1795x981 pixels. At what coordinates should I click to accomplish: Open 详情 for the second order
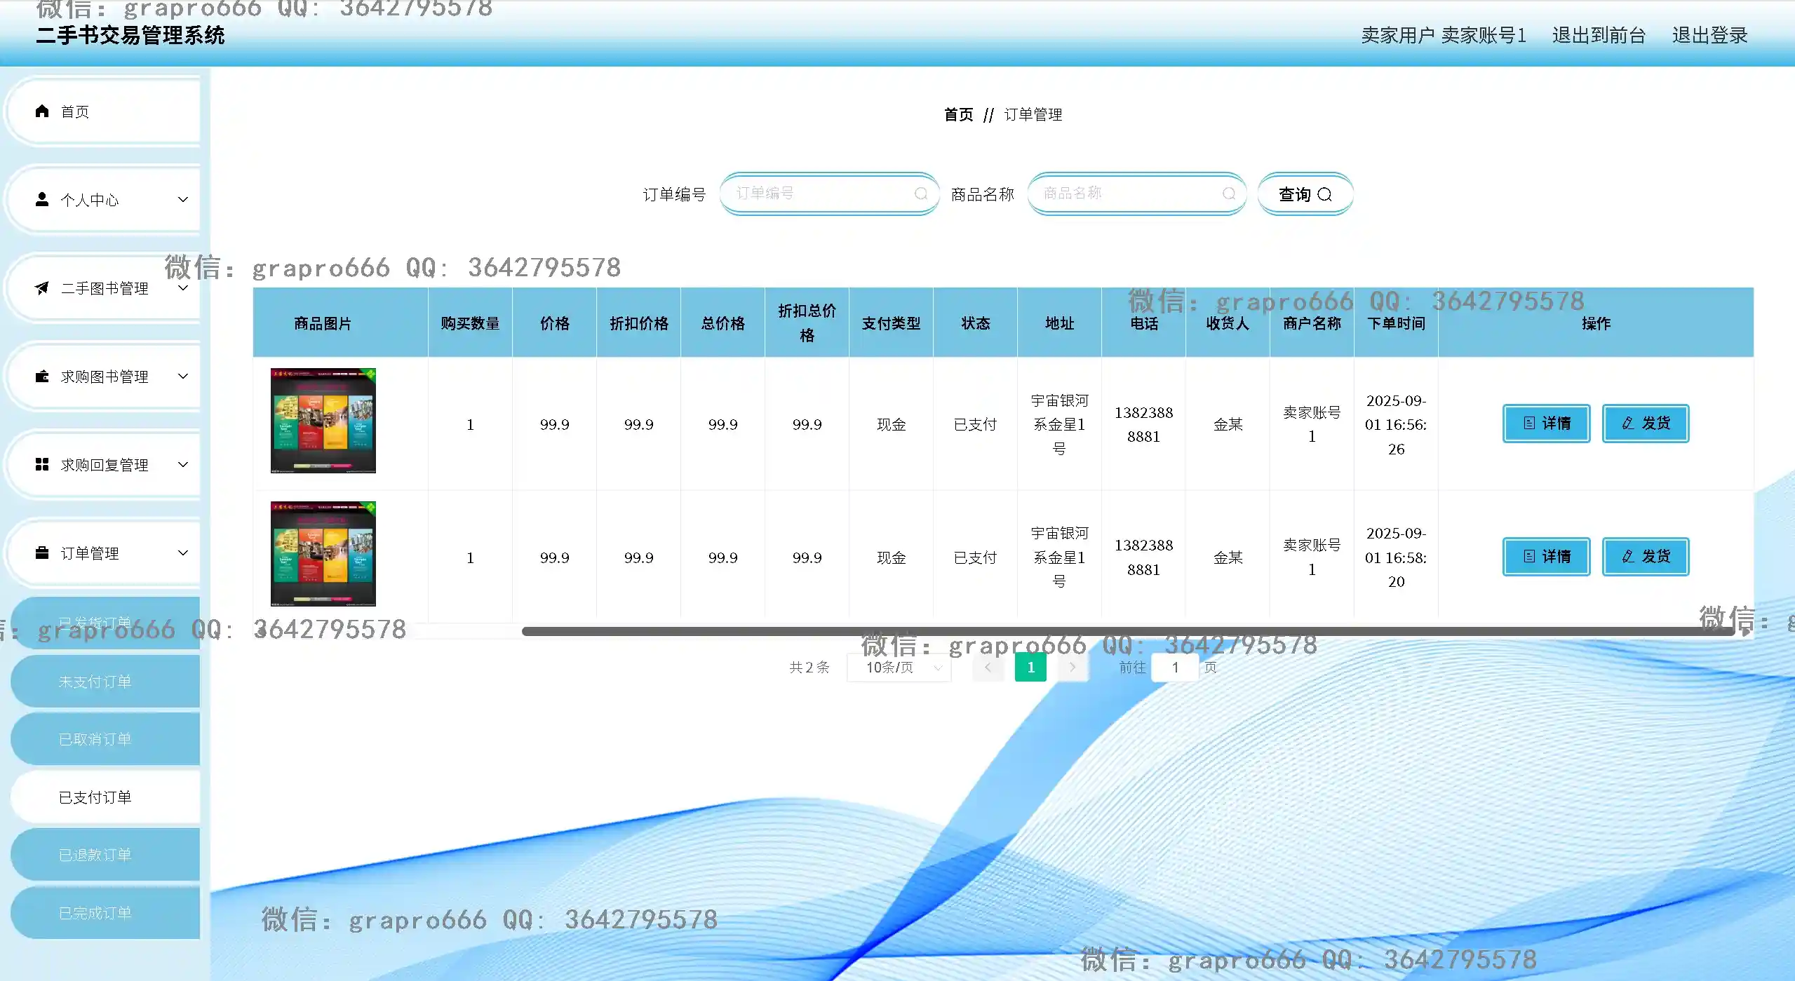[x=1546, y=557]
